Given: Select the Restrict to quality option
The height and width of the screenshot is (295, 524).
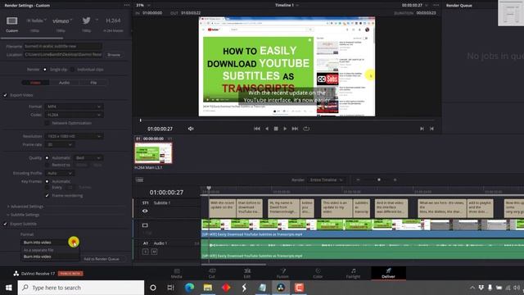Looking at the screenshot, I should 47,165.
